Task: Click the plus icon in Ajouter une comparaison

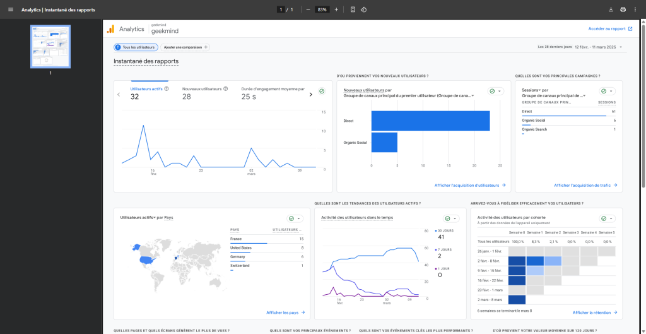Action: tap(206, 47)
